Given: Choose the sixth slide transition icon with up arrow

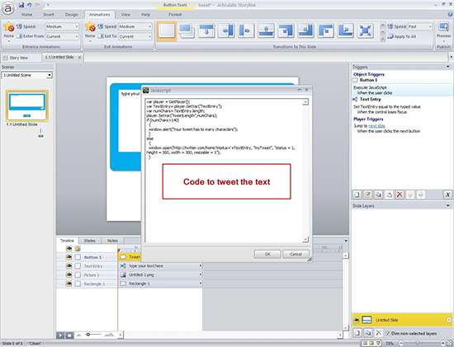Looking at the screenshot, I should coord(266,30).
